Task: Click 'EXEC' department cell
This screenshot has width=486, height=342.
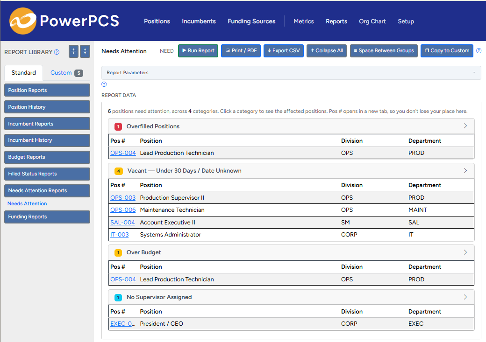Action: coord(415,324)
